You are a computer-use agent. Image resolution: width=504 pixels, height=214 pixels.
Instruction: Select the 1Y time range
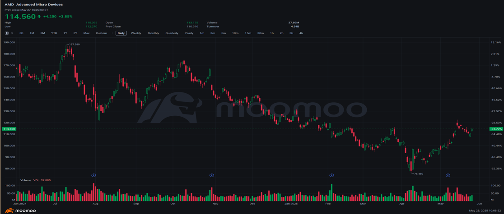click(x=65, y=33)
